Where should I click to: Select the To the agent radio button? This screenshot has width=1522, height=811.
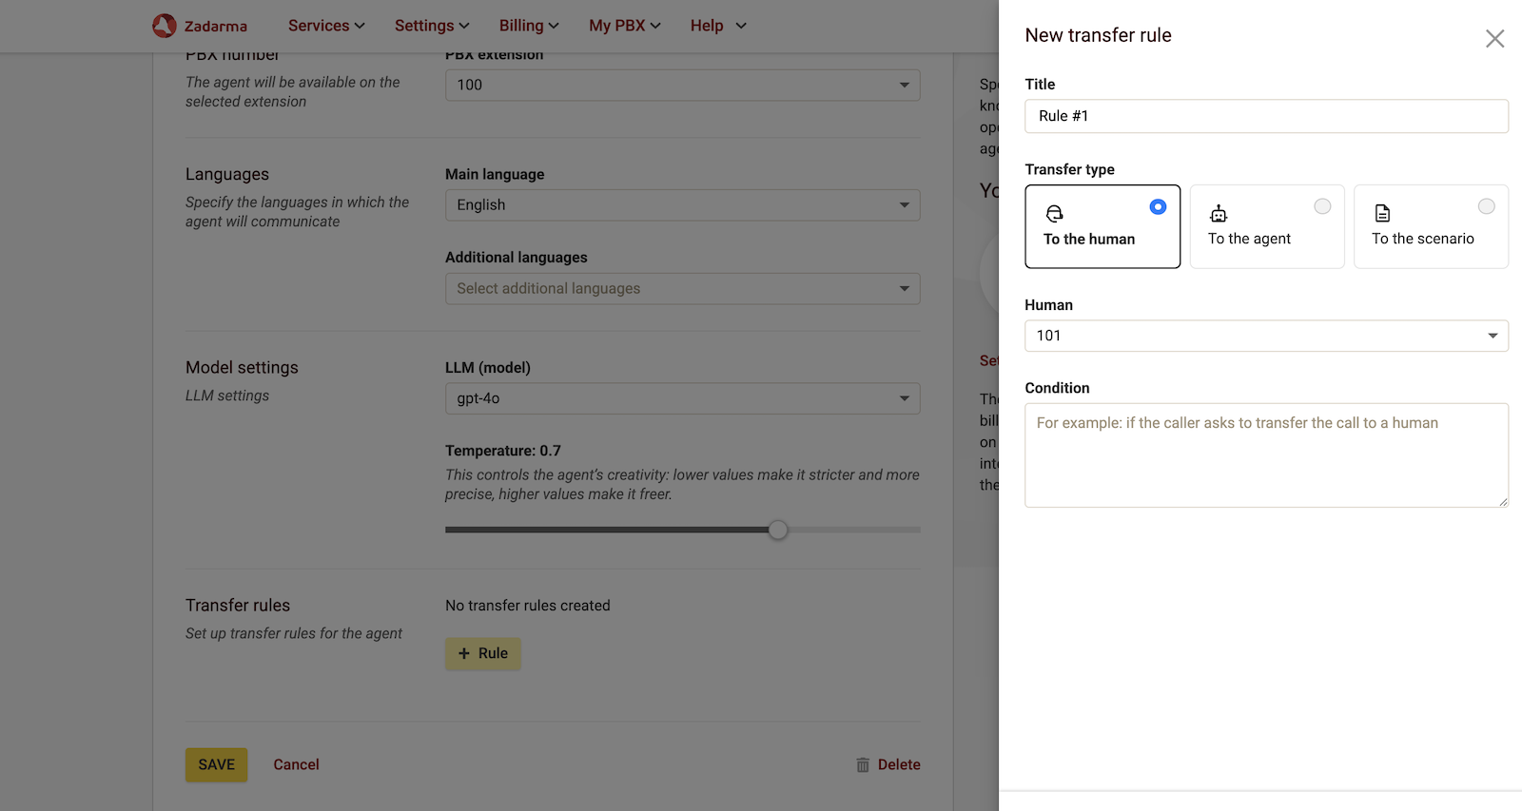[1322, 206]
